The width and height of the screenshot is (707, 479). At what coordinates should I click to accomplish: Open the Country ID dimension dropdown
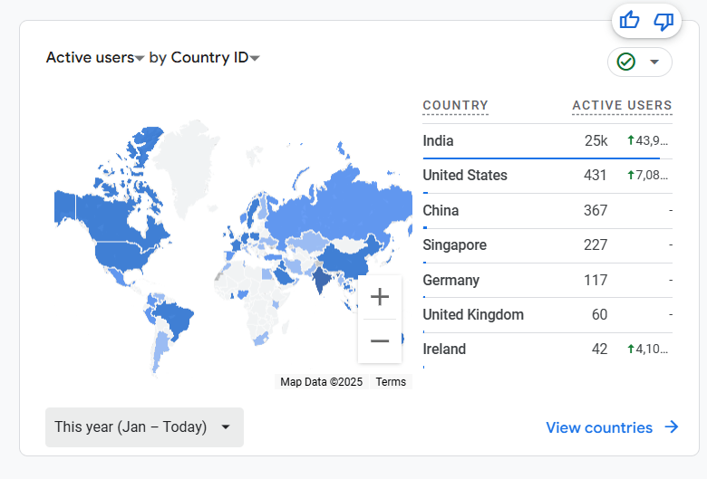pos(205,58)
